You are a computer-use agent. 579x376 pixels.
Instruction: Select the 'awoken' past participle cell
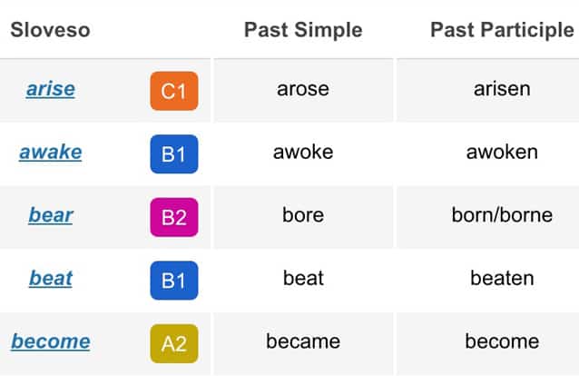coord(488,153)
